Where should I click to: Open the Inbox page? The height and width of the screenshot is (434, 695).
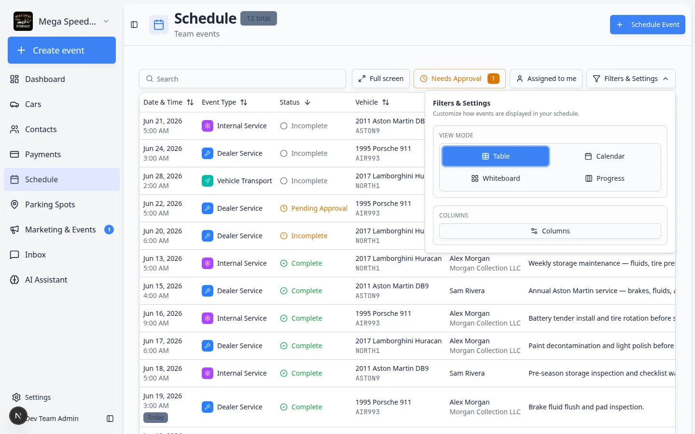(x=62, y=255)
